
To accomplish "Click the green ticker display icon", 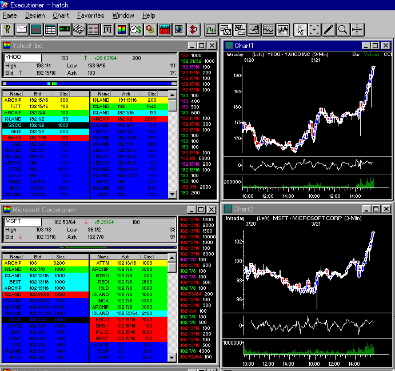I will pyautogui.click(x=65, y=30).
